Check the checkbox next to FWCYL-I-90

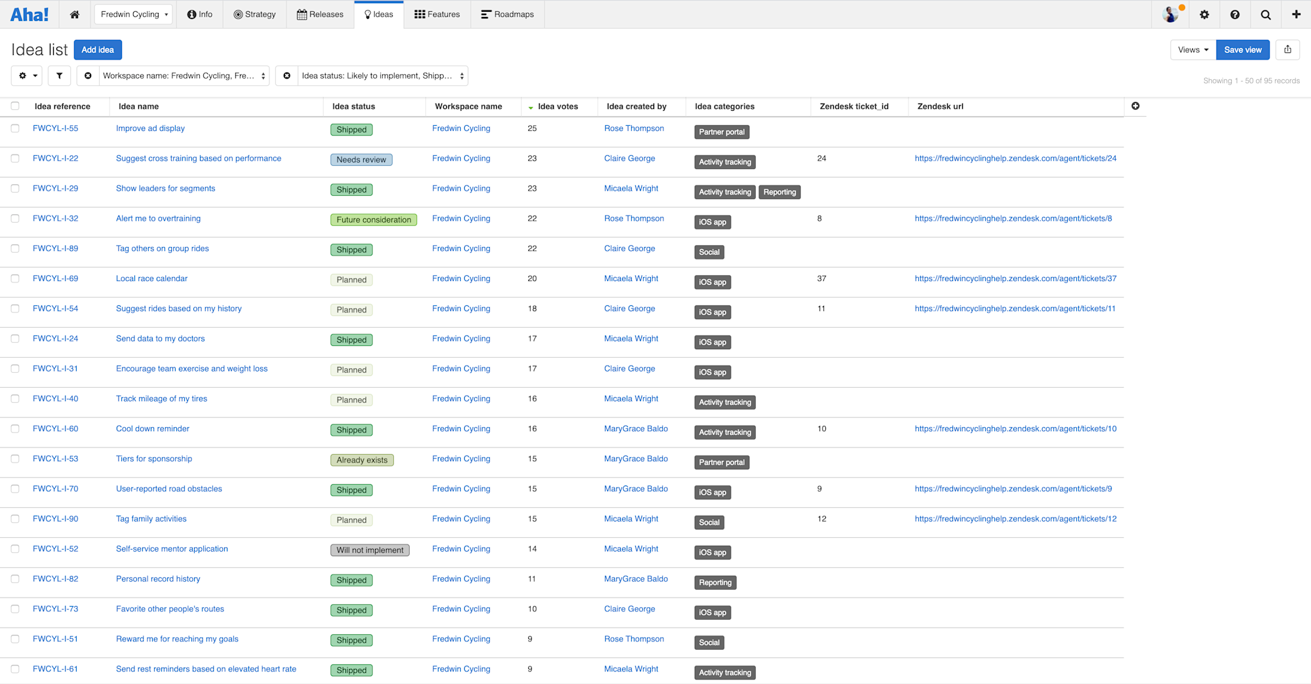[x=15, y=519]
